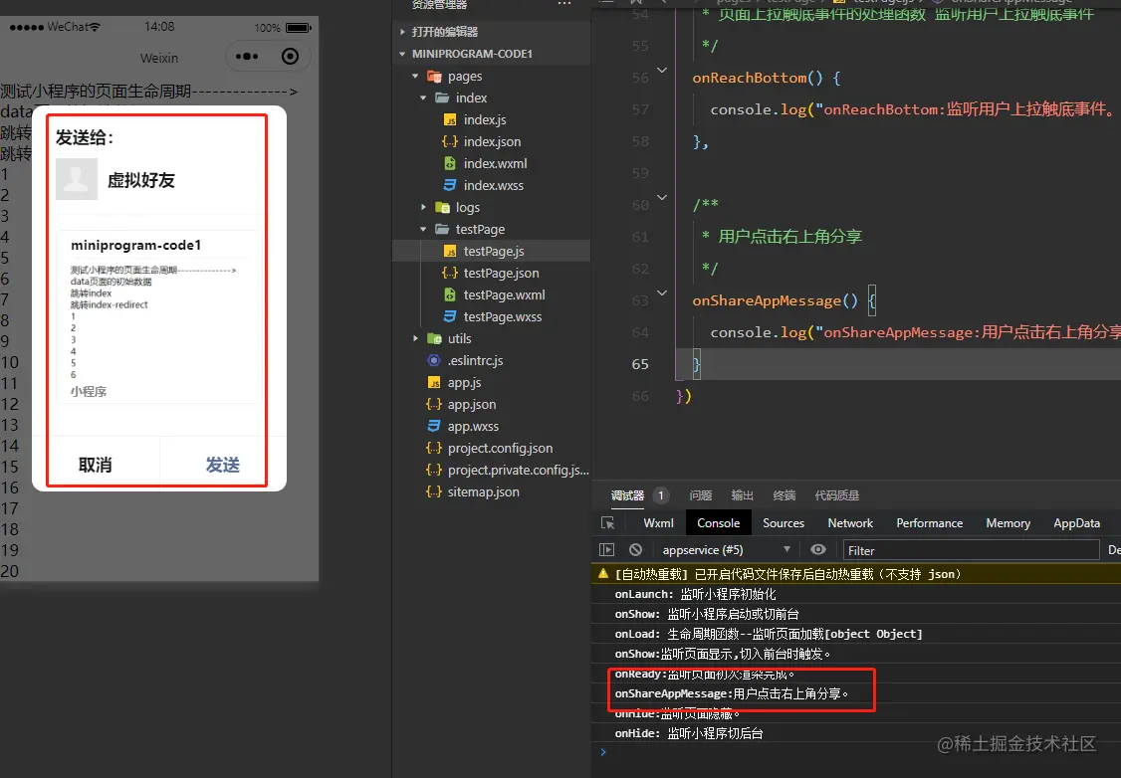Click the explorer more actions ellipsis
Viewport: 1121px width, 778px height.
pyautogui.click(x=564, y=4)
